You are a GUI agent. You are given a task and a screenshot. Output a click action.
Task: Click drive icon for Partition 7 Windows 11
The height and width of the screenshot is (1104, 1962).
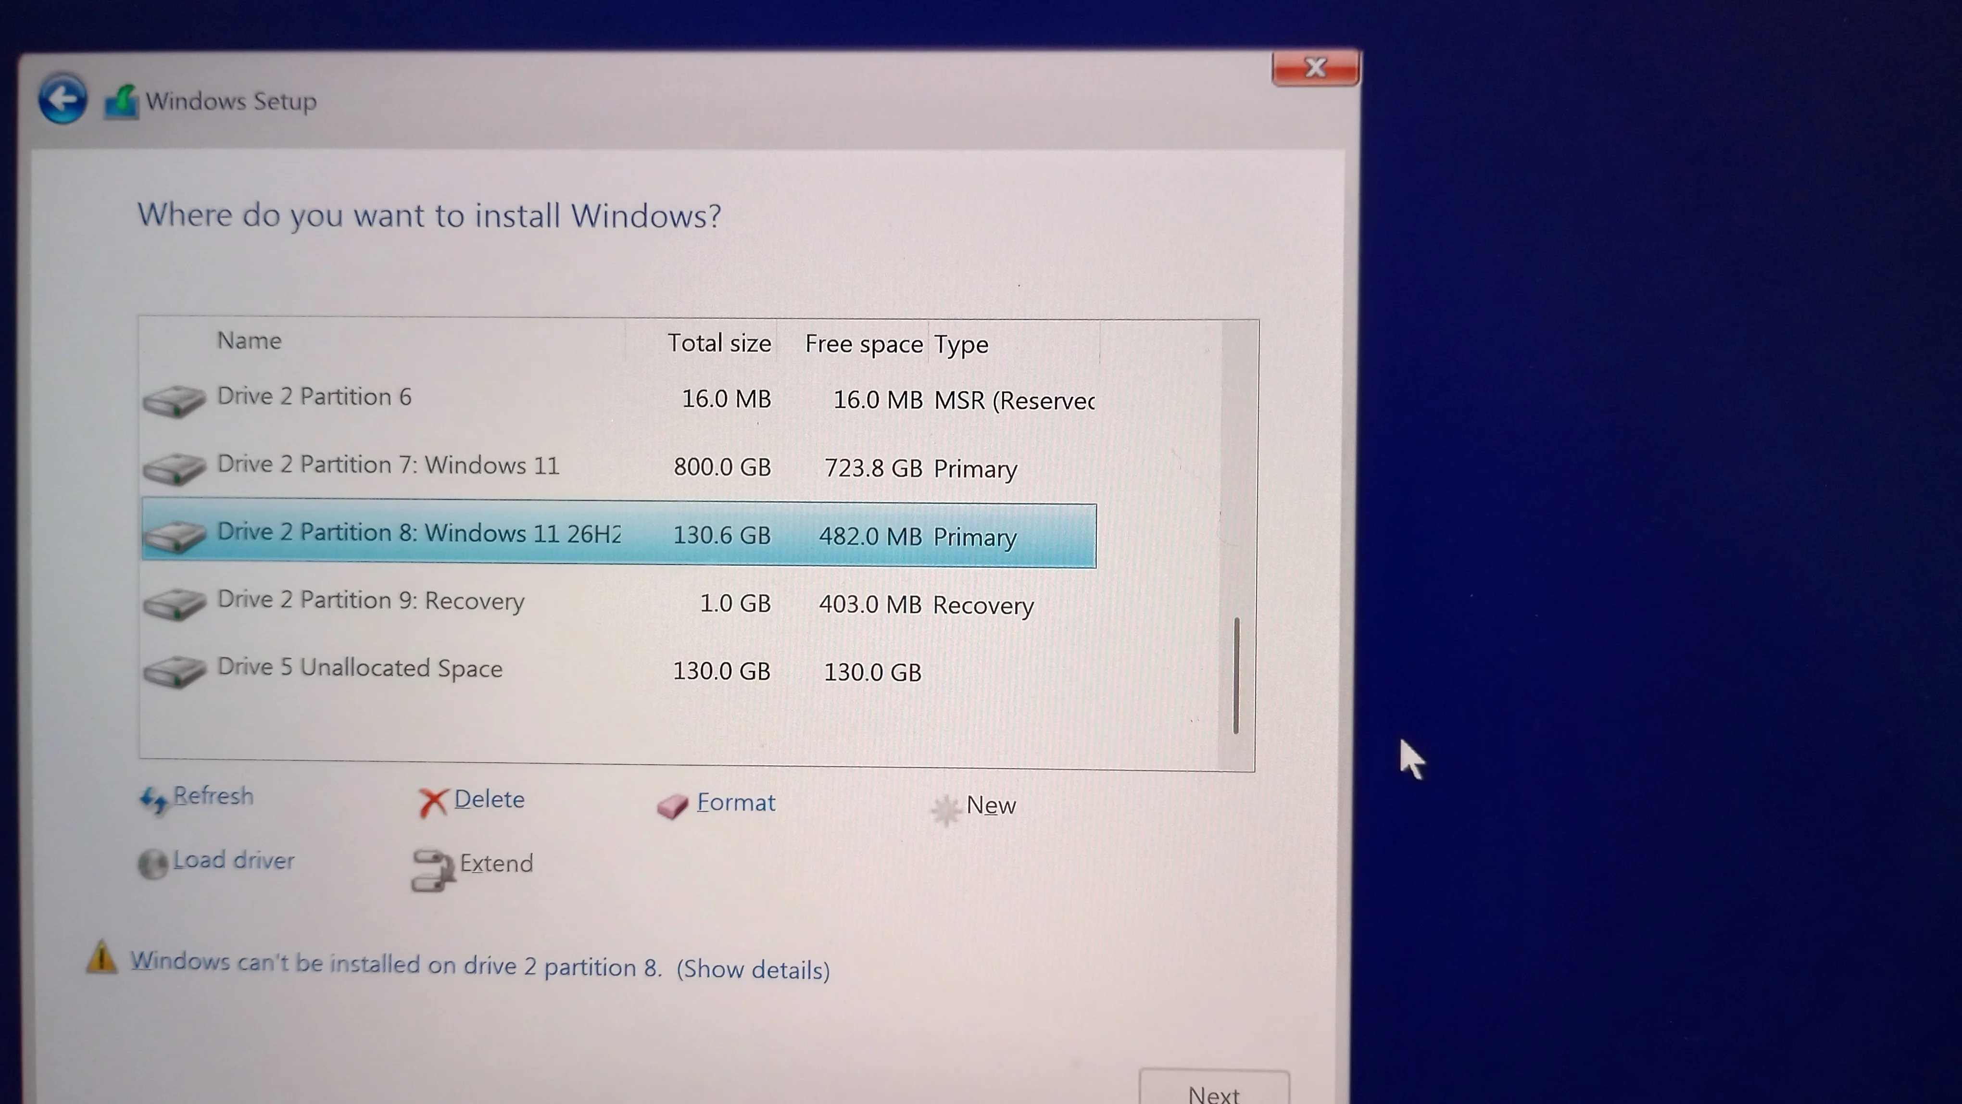click(175, 468)
